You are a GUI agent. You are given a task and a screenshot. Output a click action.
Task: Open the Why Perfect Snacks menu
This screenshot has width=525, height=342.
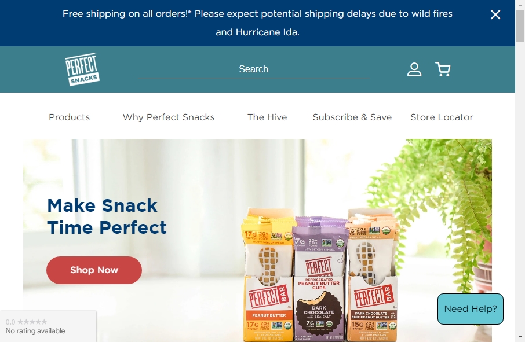(x=169, y=117)
